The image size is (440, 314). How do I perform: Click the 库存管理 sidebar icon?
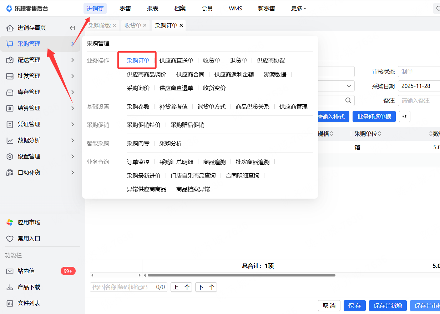(x=10, y=92)
